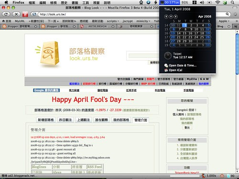Click the Google ads label link
The width and height of the screenshot is (239, 179).
tap(46, 90)
